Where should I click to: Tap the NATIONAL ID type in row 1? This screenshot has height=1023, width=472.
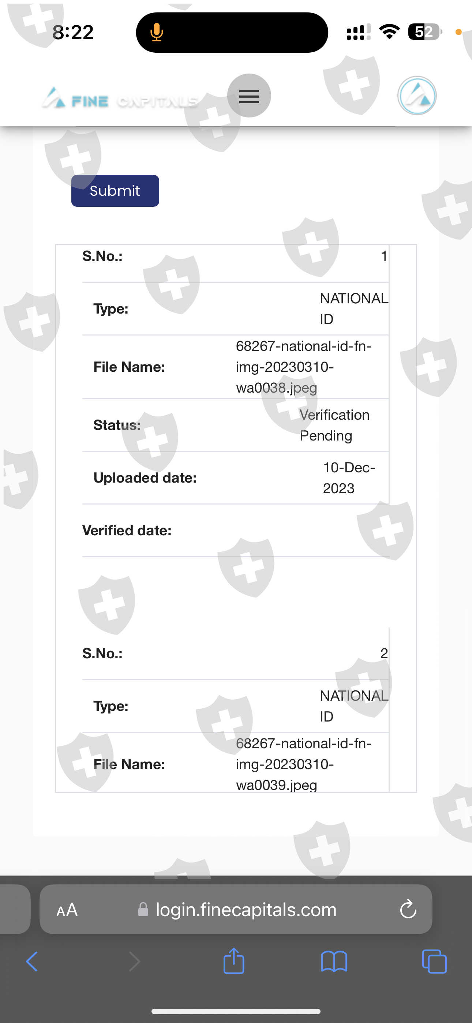353,309
